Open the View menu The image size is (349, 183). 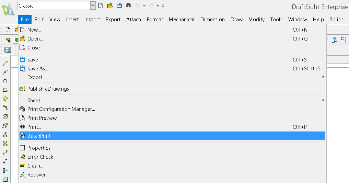pos(55,20)
